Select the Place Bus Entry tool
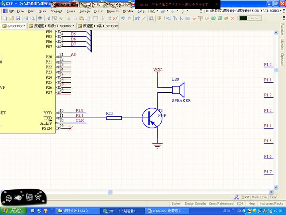286x215 pixels. (x=181, y=18)
